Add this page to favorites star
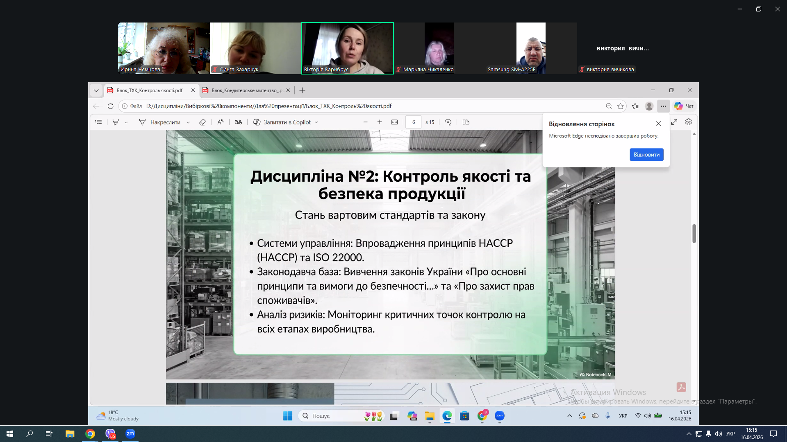The height and width of the screenshot is (442, 787). pos(621,106)
